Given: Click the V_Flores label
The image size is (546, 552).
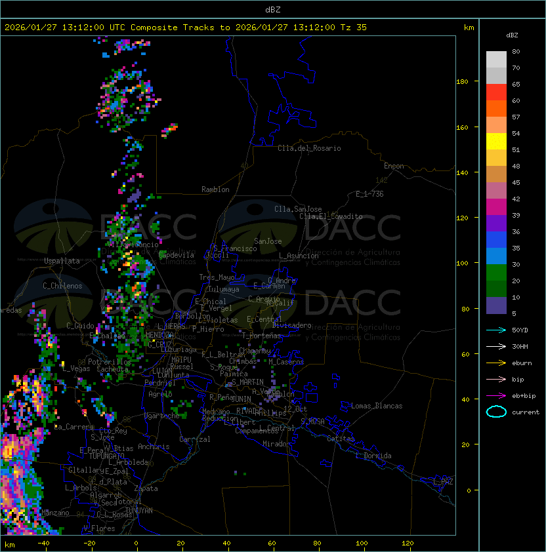Looking at the screenshot, I should coord(99,529).
